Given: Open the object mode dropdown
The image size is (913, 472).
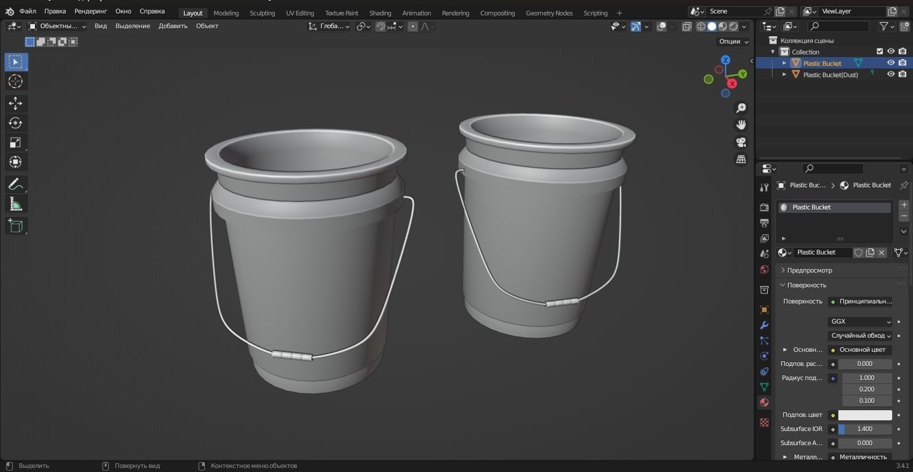Looking at the screenshot, I should pyautogui.click(x=57, y=26).
